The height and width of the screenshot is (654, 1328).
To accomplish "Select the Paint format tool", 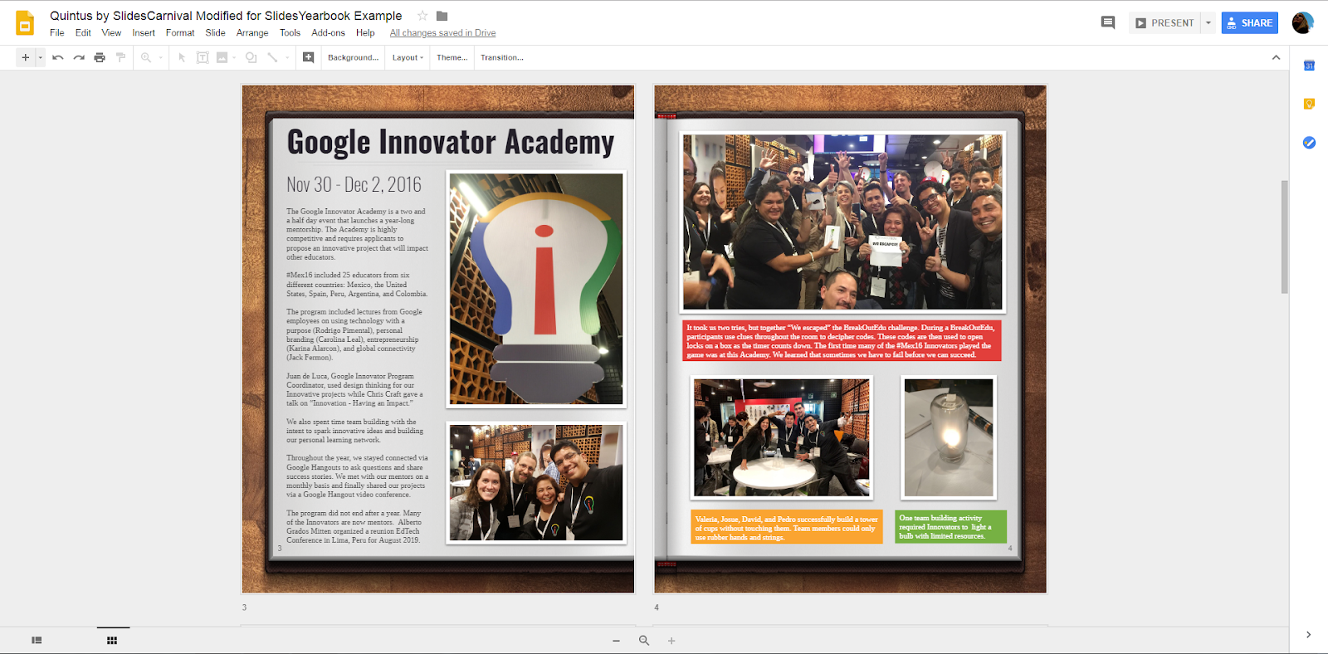I will point(120,57).
